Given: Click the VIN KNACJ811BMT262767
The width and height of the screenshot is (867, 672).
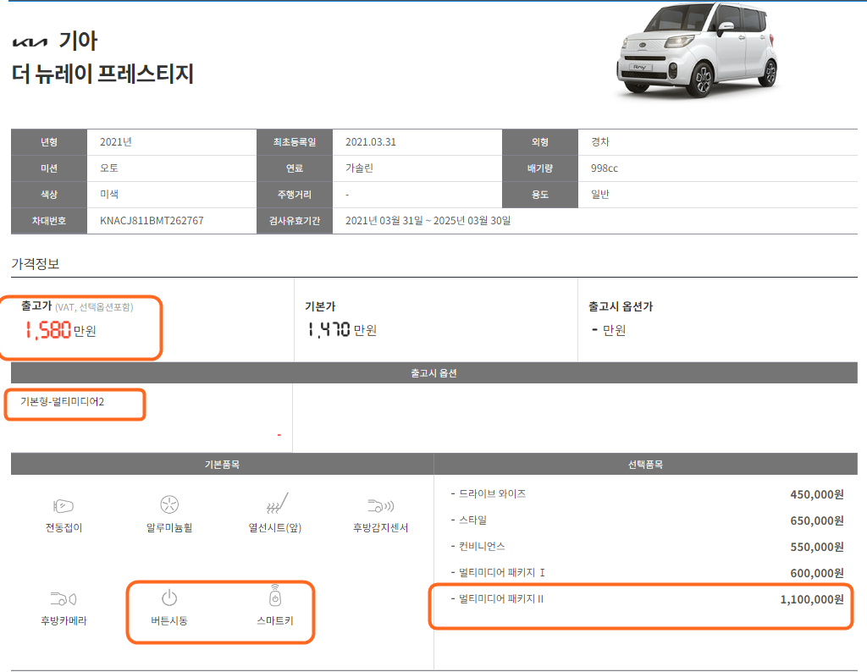Looking at the screenshot, I should pyautogui.click(x=152, y=221).
